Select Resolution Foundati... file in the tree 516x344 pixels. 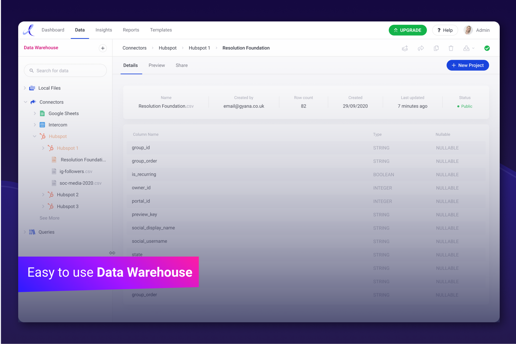tap(83, 160)
